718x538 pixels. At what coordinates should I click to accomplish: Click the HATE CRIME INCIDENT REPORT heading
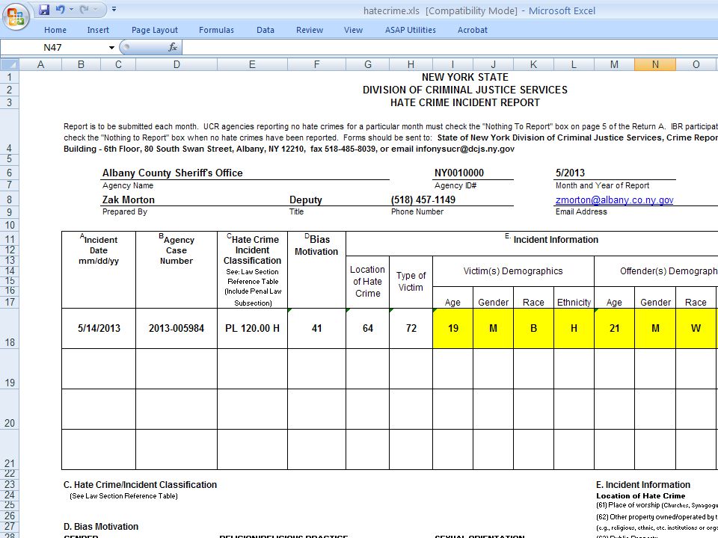tap(464, 103)
